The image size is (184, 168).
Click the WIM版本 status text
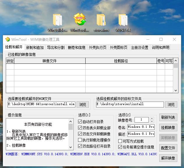[81, 154]
